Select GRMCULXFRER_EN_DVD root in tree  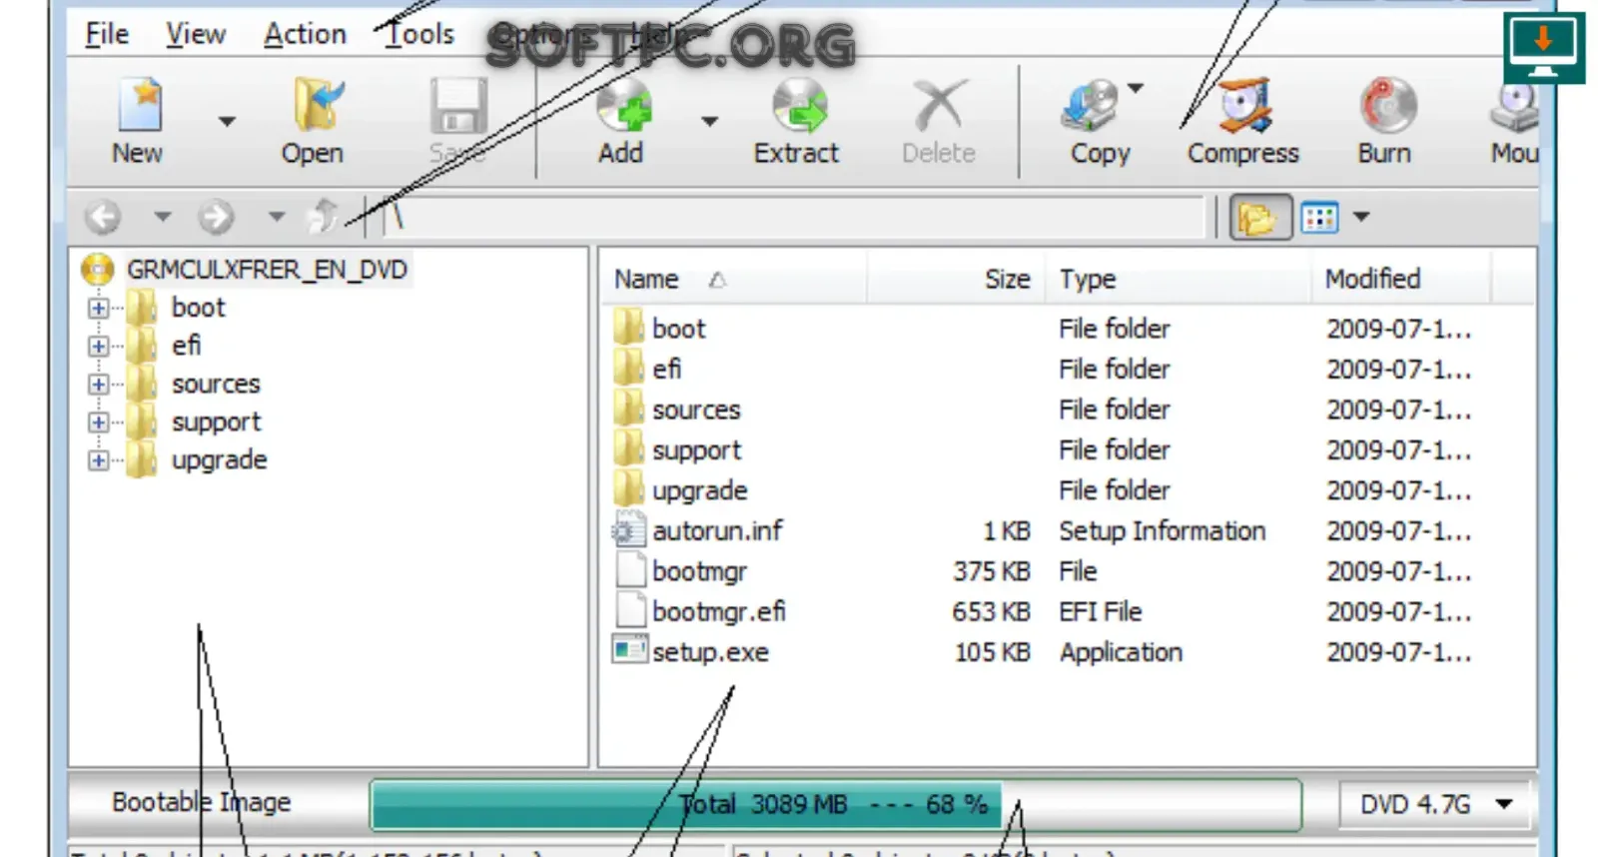[x=267, y=270]
